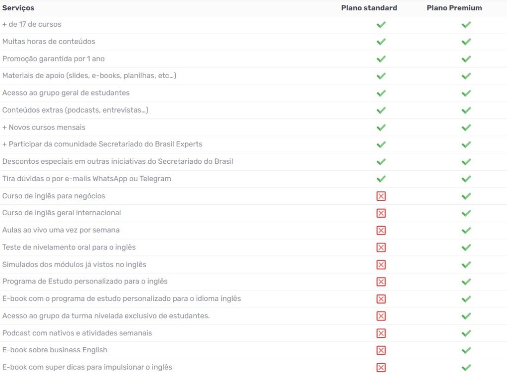Click standard checkmark for '+ Novos cursos mensais'

pyautogui.click(x=381, y=127)
